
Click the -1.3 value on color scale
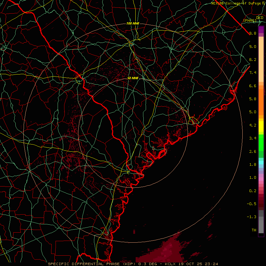click(252, 217)
